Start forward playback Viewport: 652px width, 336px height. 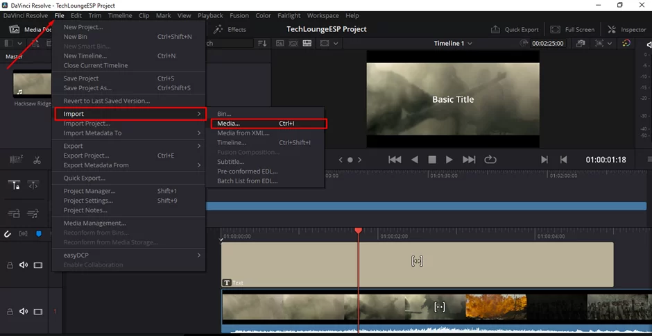coord(449,160)
